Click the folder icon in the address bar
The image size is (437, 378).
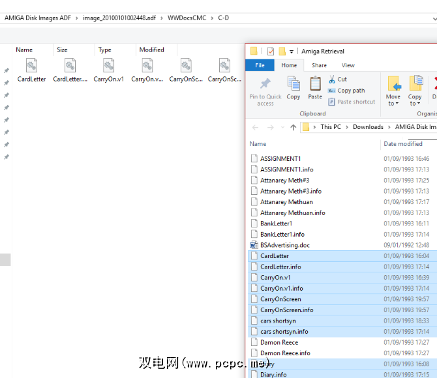(x=306, y=127)
